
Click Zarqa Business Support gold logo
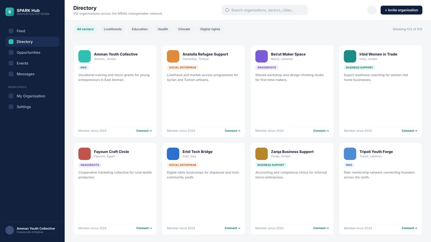click(x=261, y=154)
